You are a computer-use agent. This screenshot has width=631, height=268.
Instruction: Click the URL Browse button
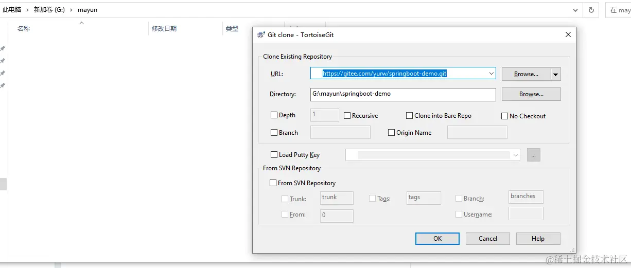coord(526,74)
